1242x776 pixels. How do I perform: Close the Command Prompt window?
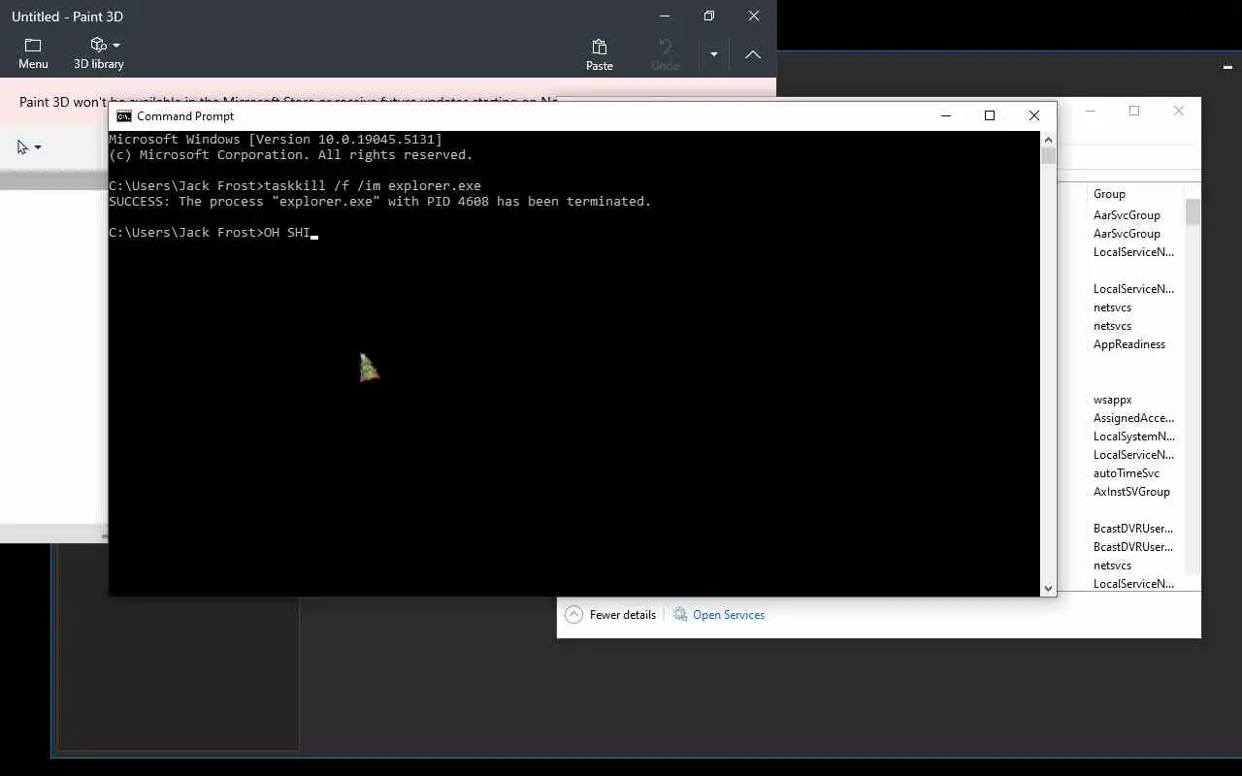pyautogui.click(x=1034, y=115)
